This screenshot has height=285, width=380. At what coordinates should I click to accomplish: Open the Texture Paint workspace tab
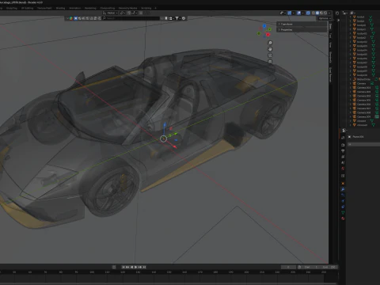44,8
